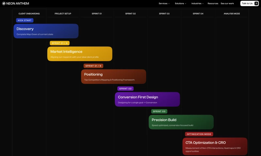Open the yellow Market Intelligence card

pos(80,54)
